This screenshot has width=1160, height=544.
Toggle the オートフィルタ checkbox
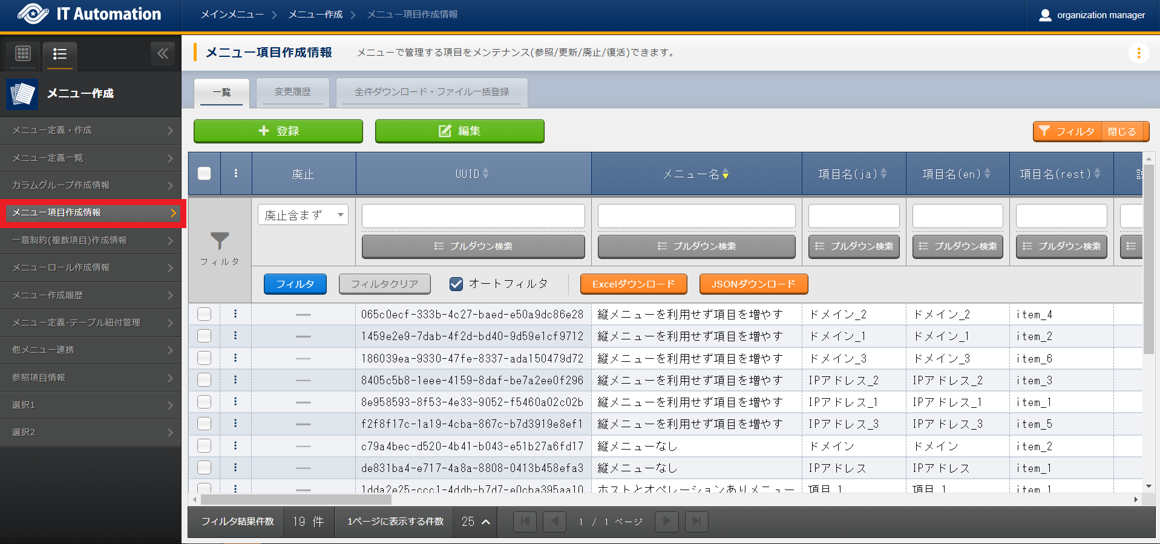pos(456,284)
